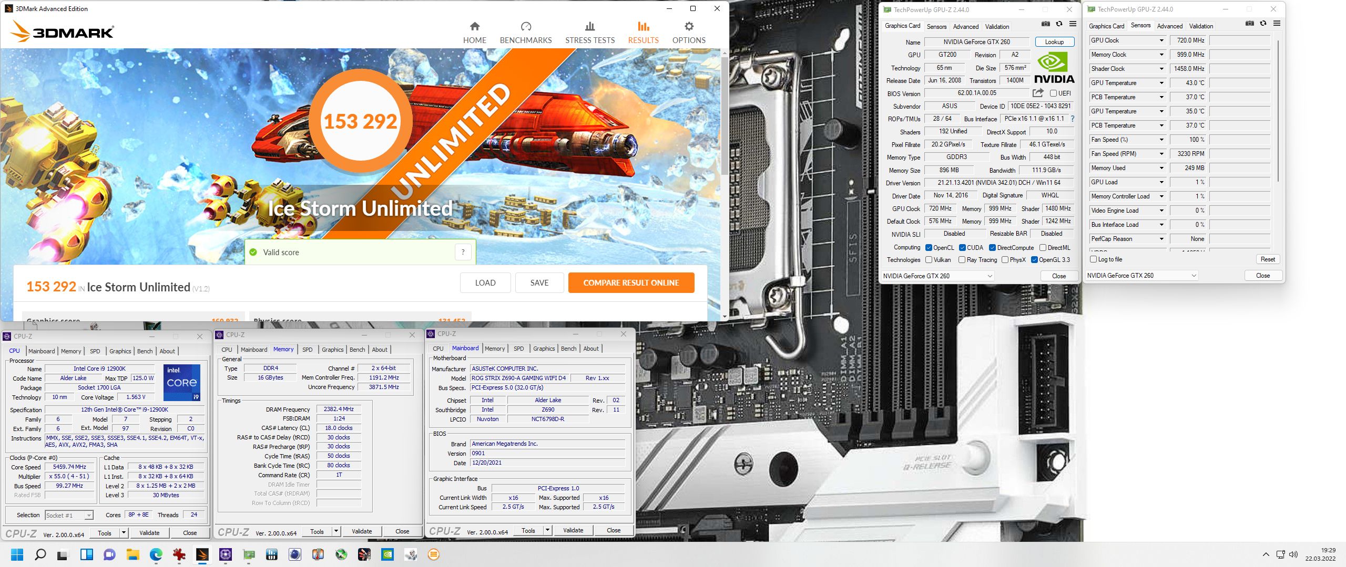The height and width of the screenshot is (567, 1346).
Task: Expand the GPU Clock sensor dropdown
Action: 1161,40
